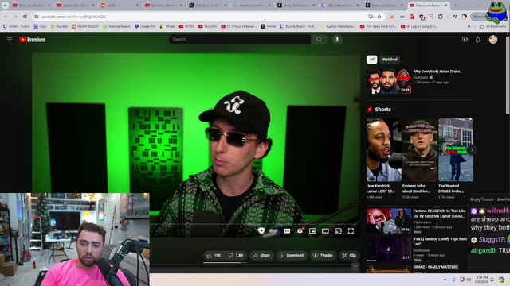Viewport: 510px width, 286px height.
Task: Switch to the Drake Vs Kendrick tab
Action: click(x=32, y=6)
